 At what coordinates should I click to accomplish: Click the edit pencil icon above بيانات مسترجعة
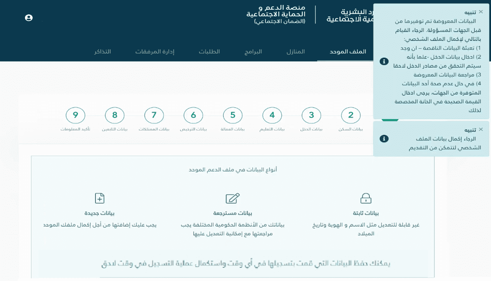point(232,198)
